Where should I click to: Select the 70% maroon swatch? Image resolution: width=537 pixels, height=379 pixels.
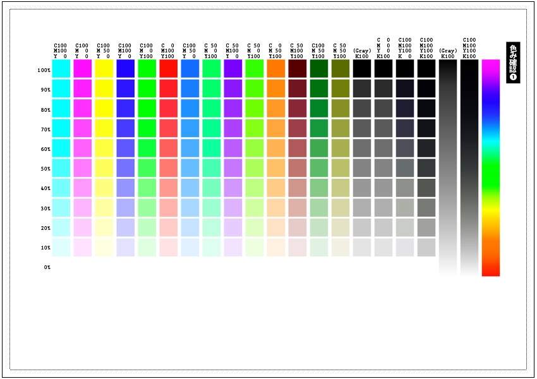pyautogui.click(x=298, y=128)
